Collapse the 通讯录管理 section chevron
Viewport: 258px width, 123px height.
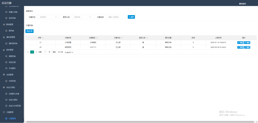tap(21, 37)
